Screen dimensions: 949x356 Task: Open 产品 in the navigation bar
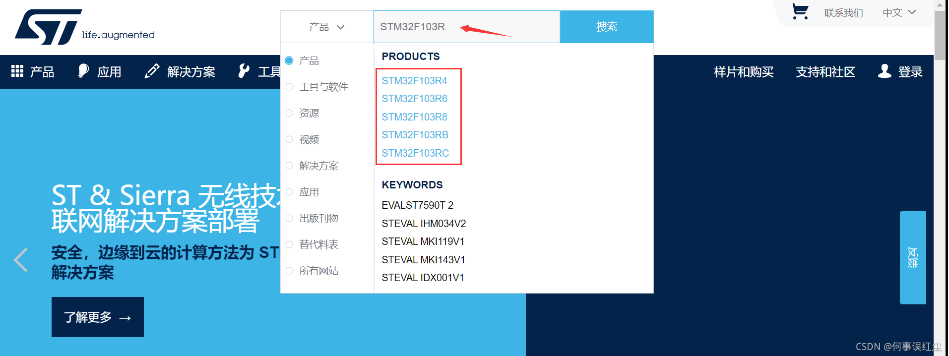[42, 72]
